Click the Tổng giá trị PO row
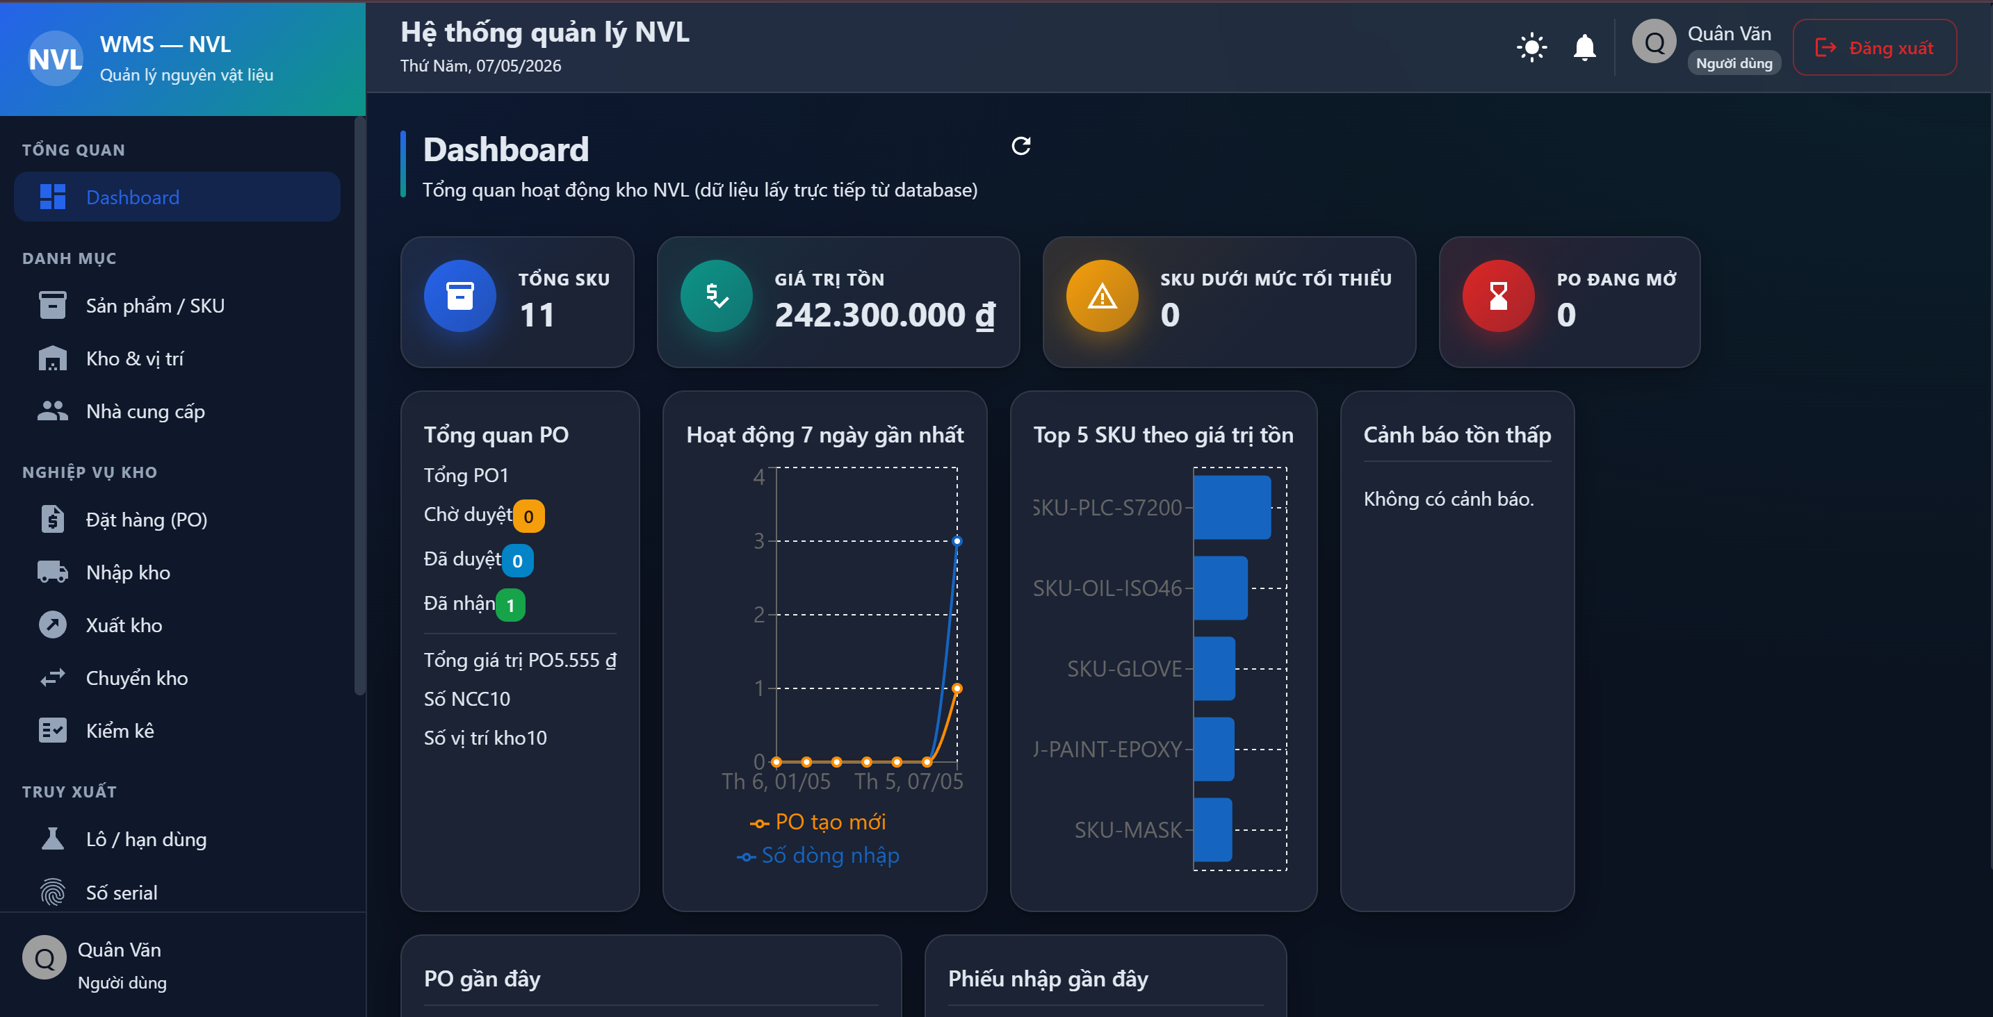Screen dimensions: 1993x1017 click(x=520, y=660)
